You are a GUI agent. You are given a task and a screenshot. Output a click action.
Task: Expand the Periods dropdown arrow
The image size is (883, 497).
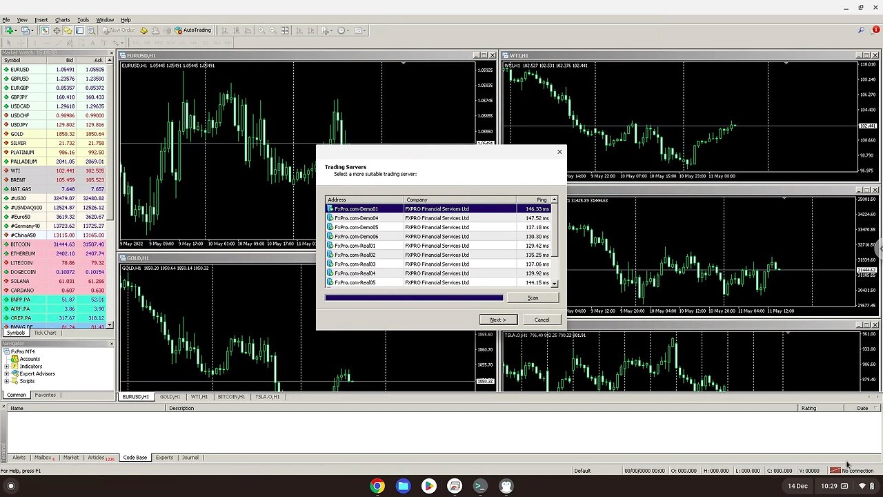point(348,30)
